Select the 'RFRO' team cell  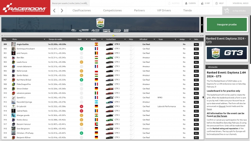coord(160,97)
